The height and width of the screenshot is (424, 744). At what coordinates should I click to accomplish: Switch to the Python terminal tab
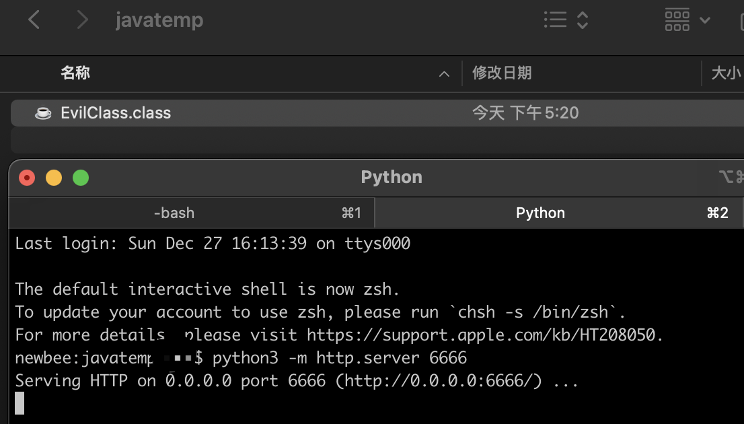[540, 213]
